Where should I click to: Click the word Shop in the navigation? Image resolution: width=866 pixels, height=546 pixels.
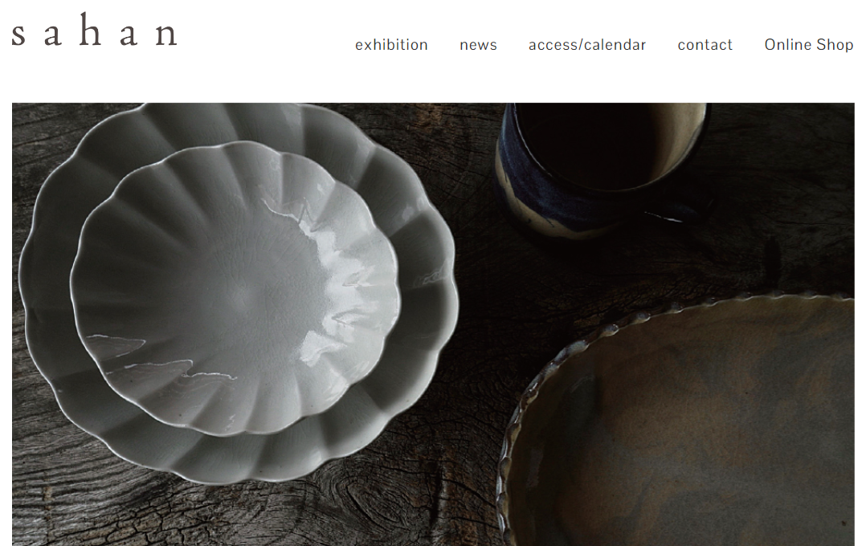(x=833, y=45)
